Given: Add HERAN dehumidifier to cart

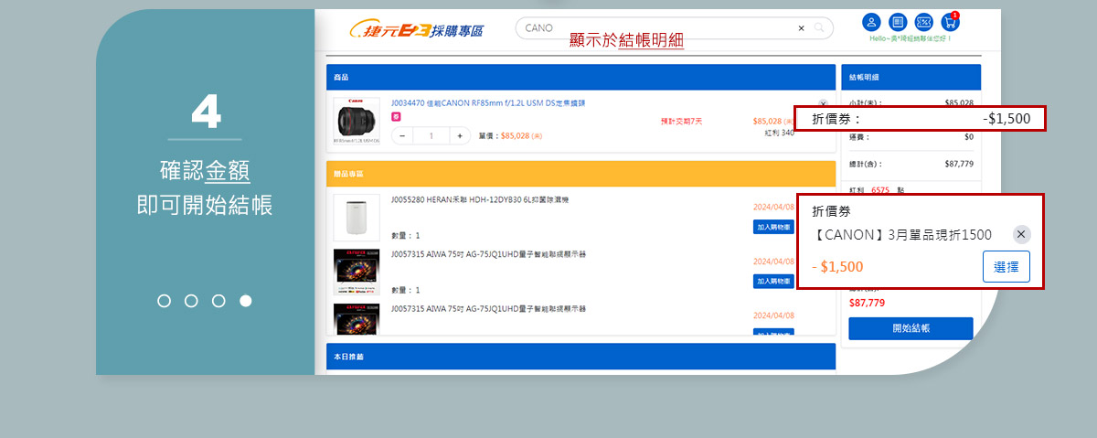Looking at the screenshot, I should coord(773,227).
